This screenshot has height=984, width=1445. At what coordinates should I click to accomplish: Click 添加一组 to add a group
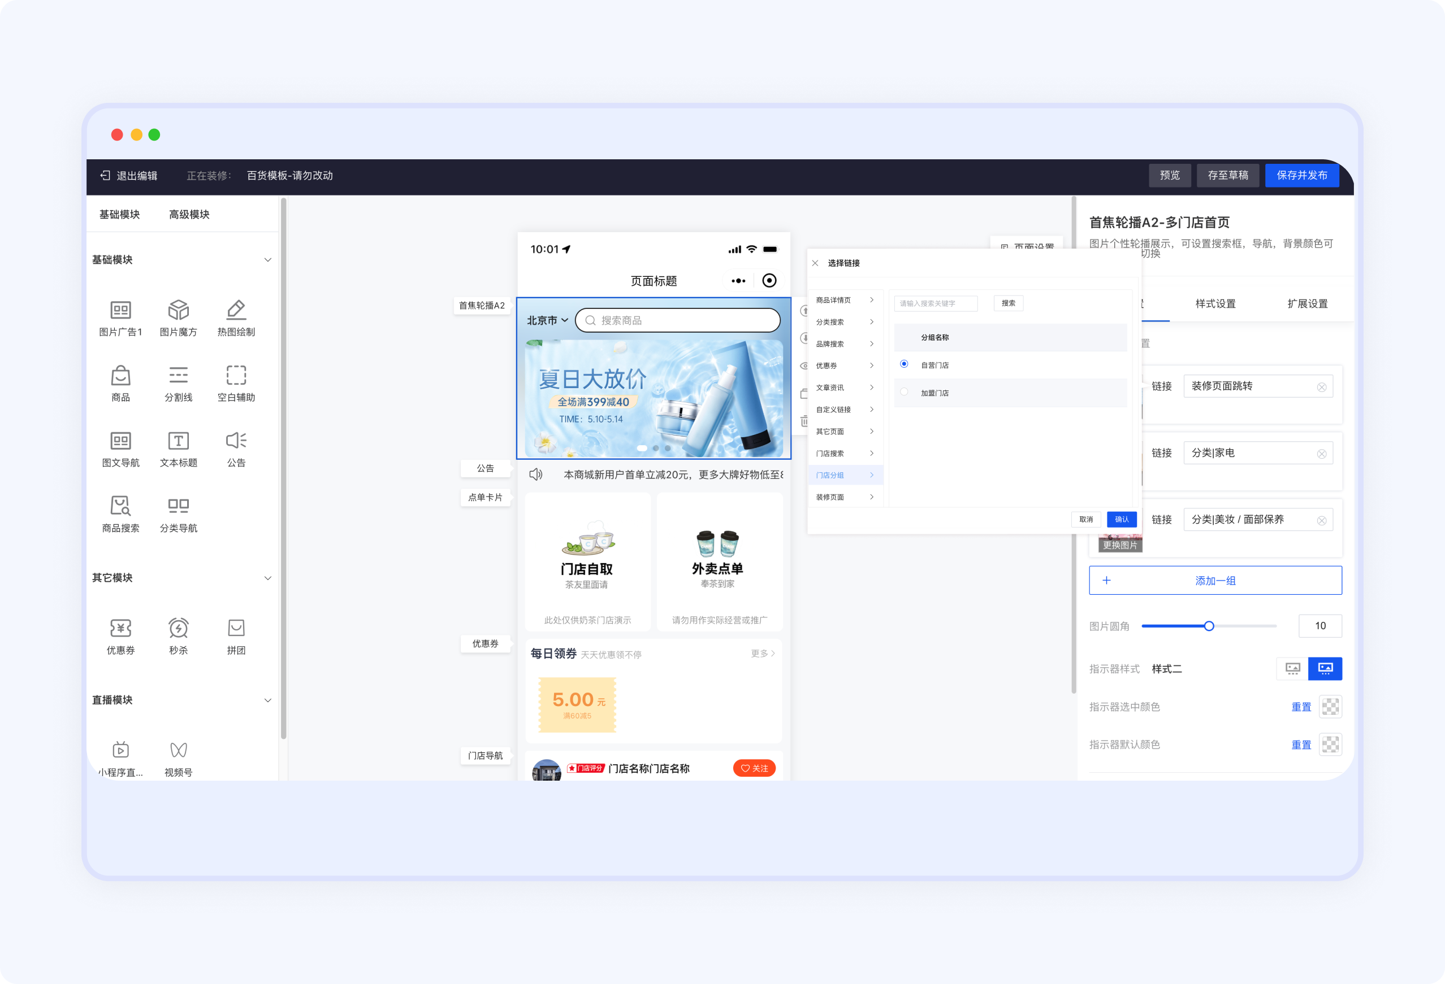(x=1215, y=580)
